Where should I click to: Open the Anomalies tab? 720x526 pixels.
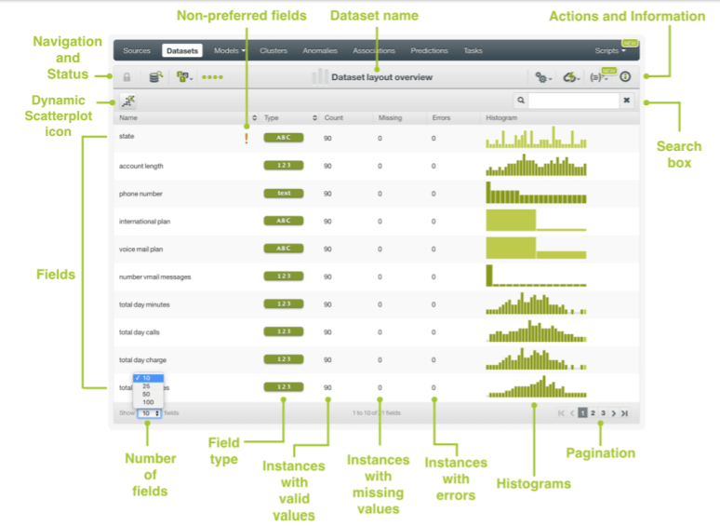click(320, 50)
